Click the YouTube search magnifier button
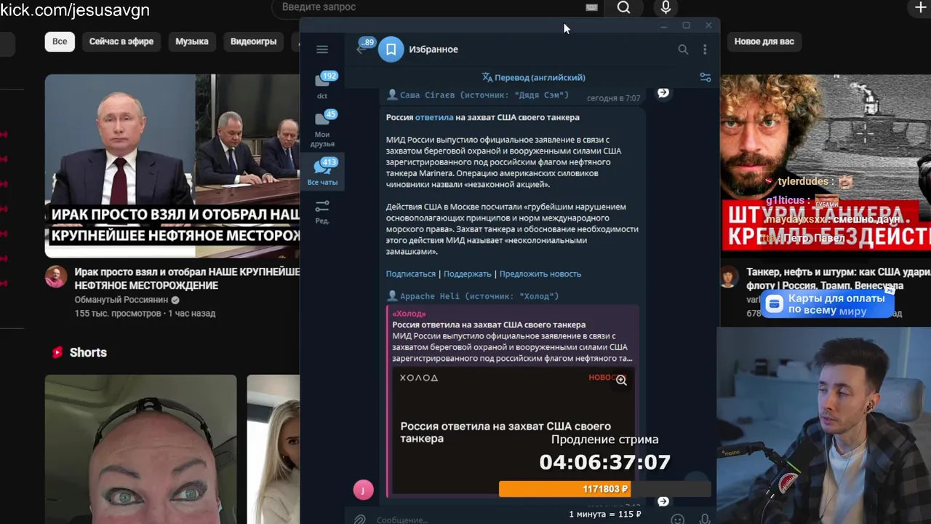Viewport: 931px width, 524px height. coord(623,7)
